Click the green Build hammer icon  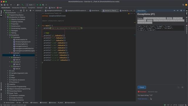[x=23, y=5]
